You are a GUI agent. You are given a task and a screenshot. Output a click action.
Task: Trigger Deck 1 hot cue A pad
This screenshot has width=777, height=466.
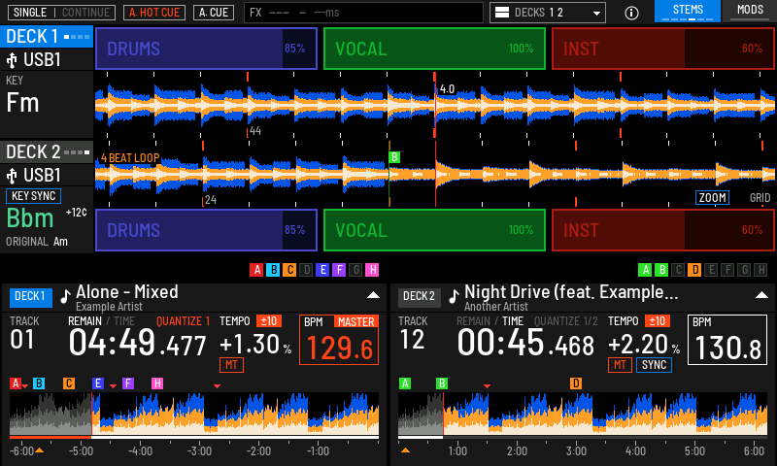click(x=256, y=270)
